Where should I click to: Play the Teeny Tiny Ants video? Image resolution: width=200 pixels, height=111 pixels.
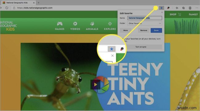tap(95, 84)
